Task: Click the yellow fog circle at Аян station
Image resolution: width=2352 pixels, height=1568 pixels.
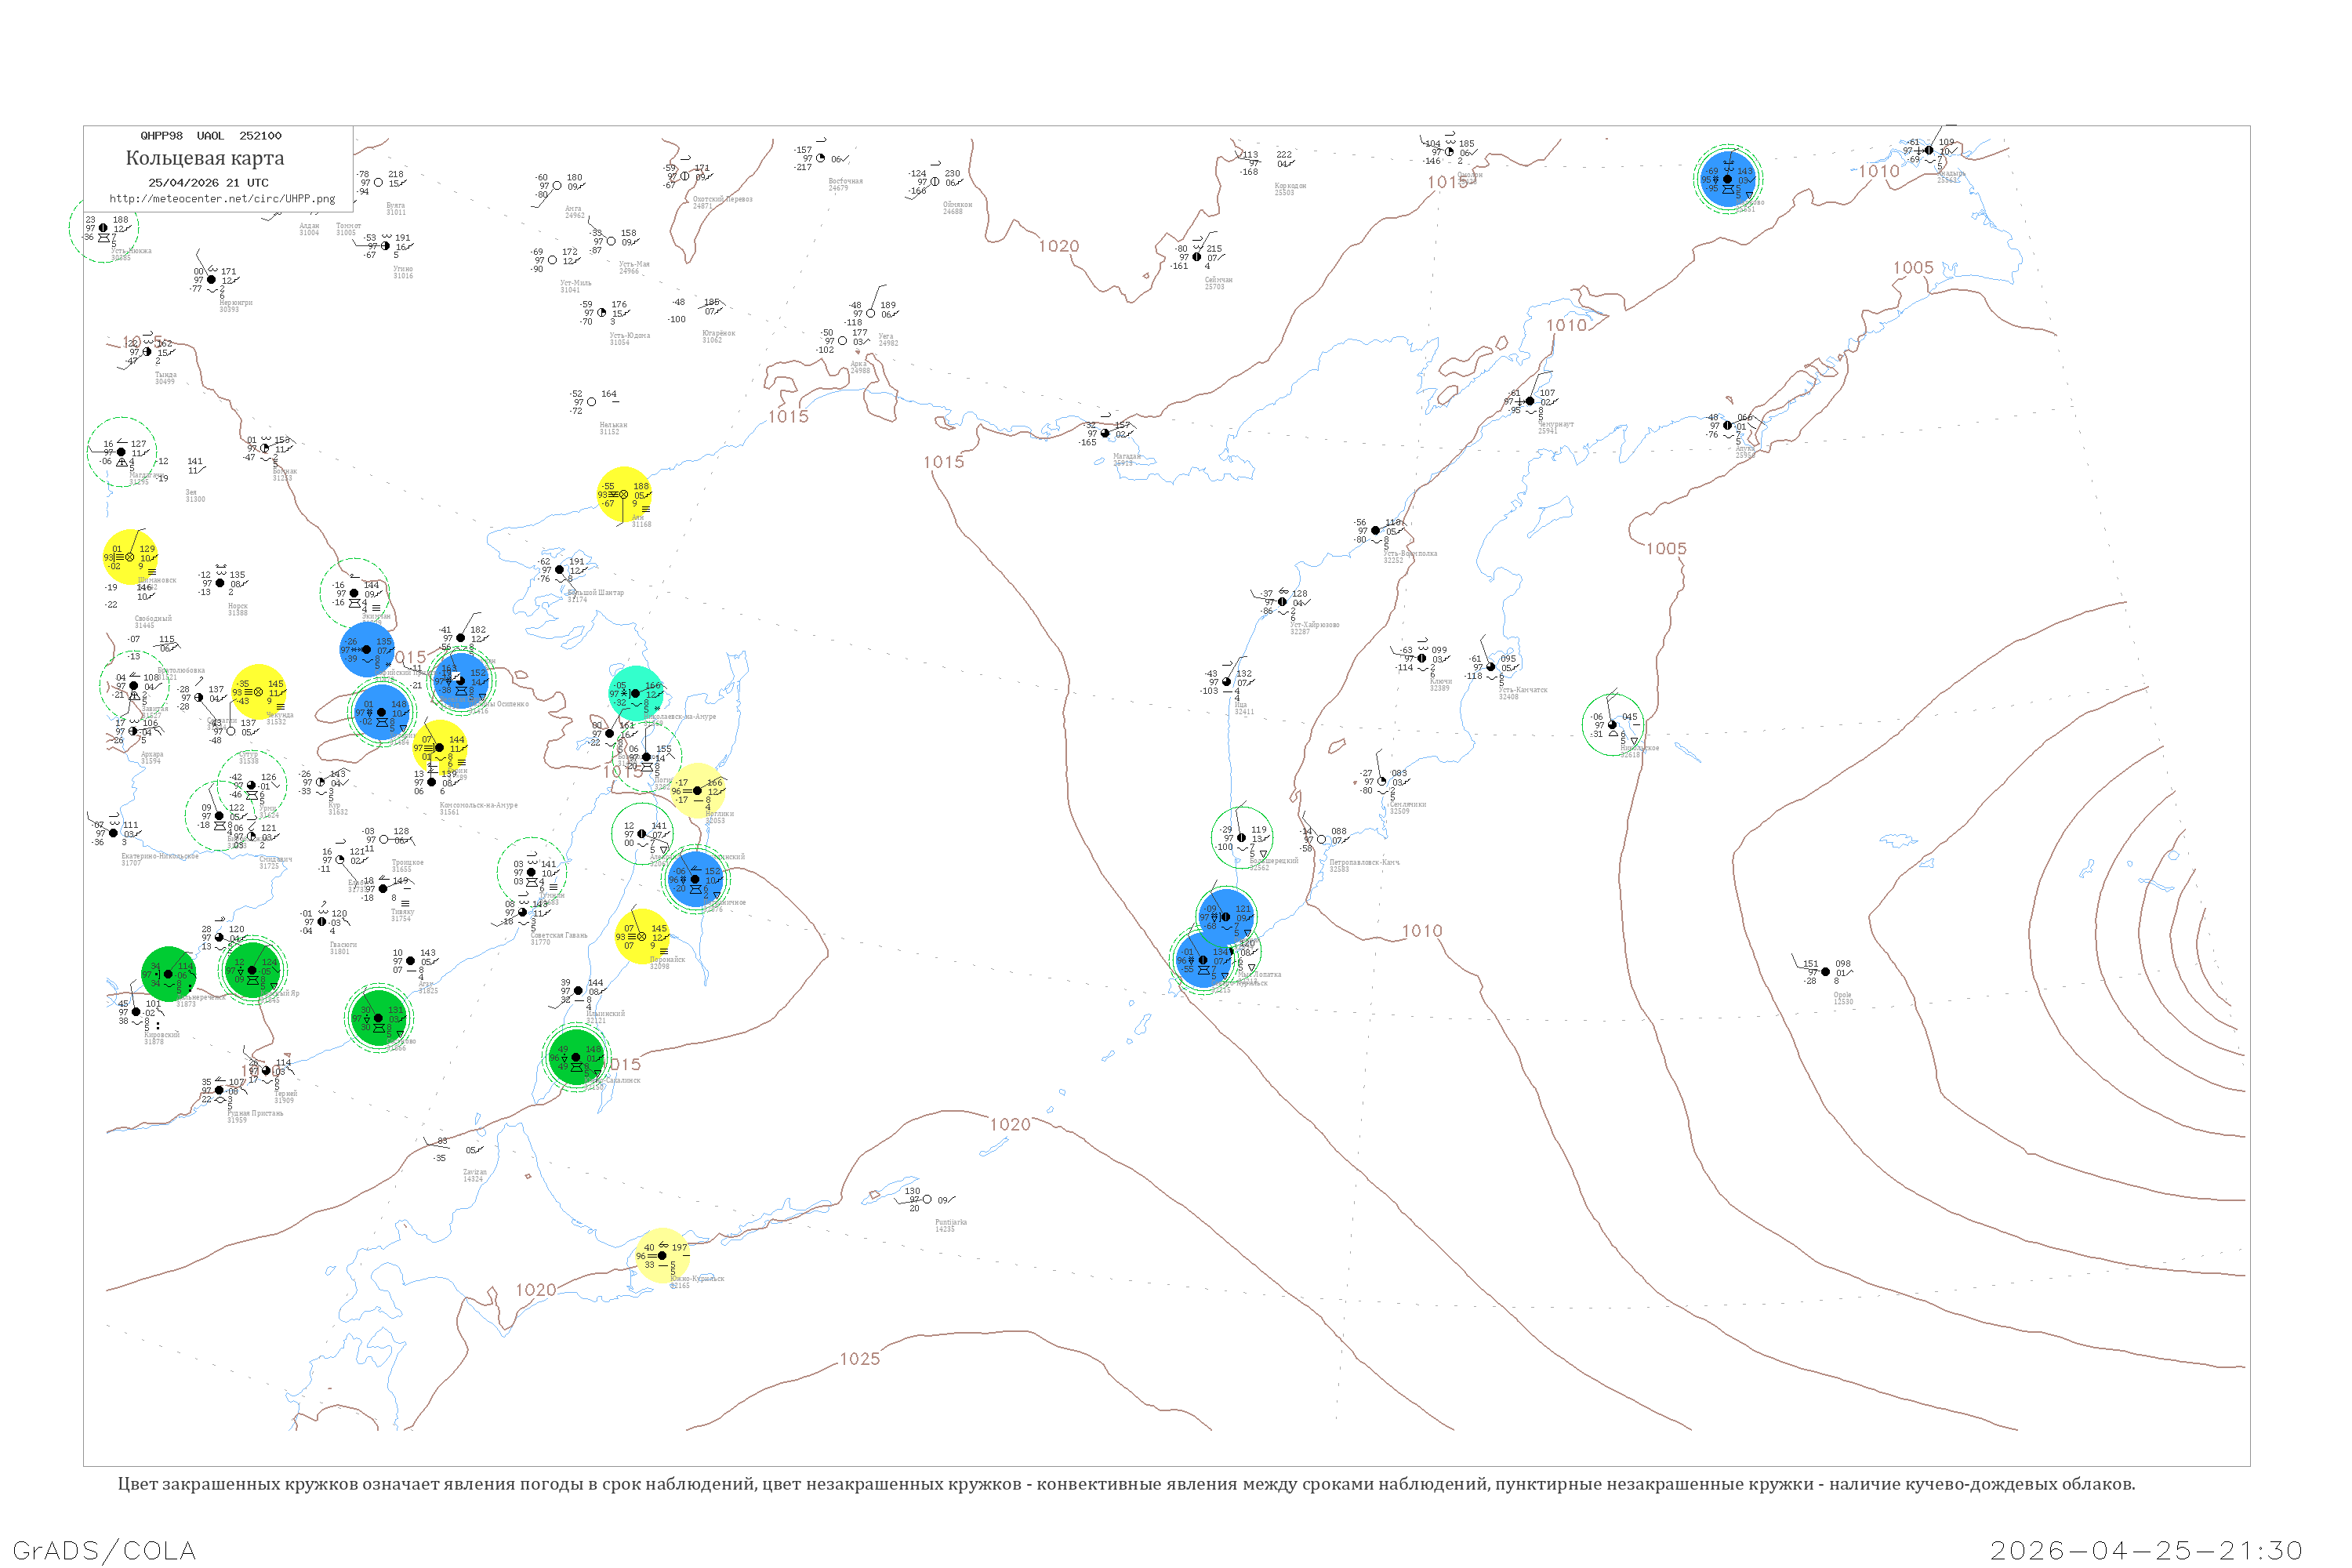Action: pos(624,494)
